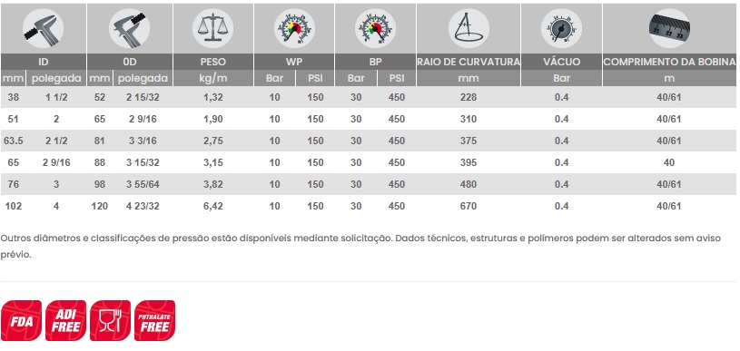
Task: Click the 670 bend radius value
Action: (x=469, y=206)
